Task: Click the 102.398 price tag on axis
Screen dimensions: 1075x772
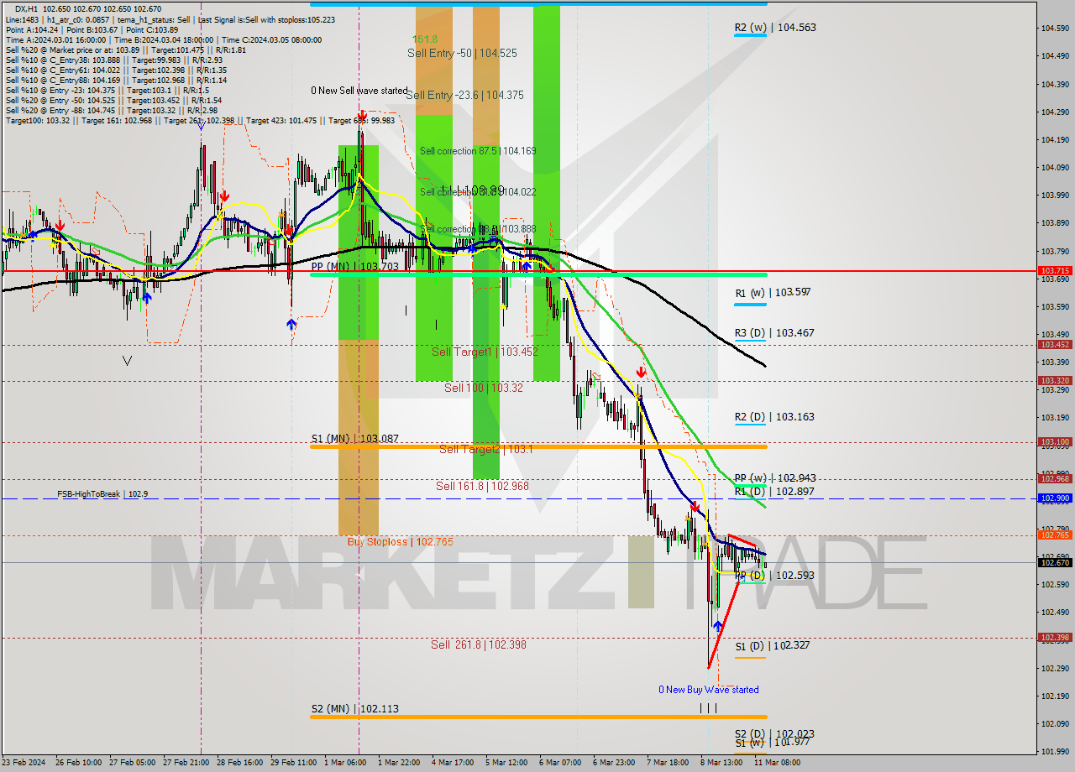Action: coord(1055,637)
